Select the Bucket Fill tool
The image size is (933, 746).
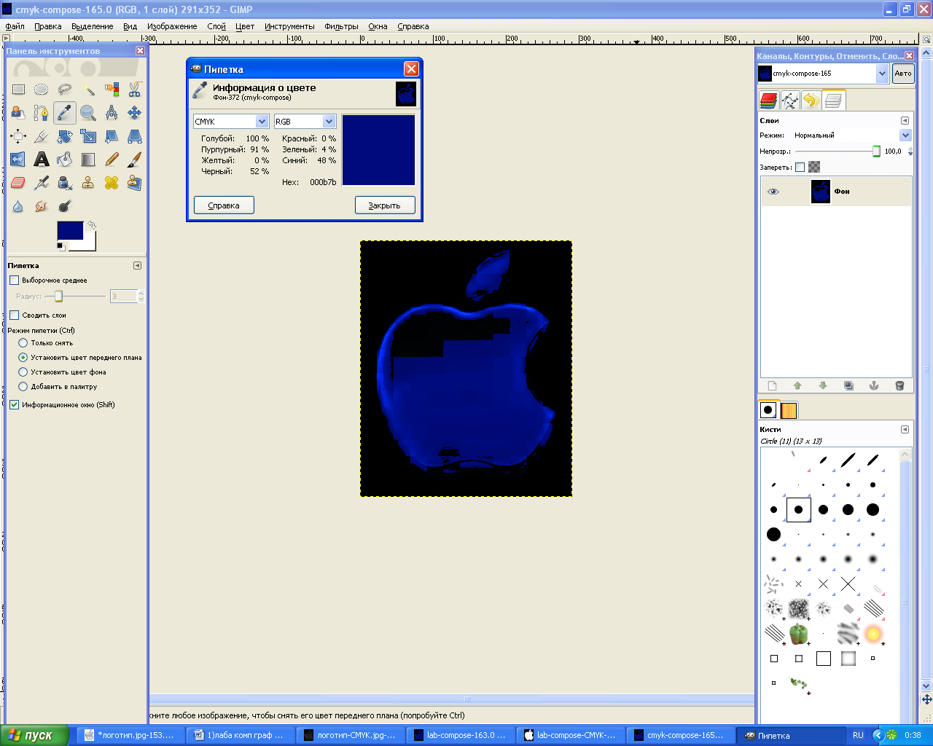65,160
